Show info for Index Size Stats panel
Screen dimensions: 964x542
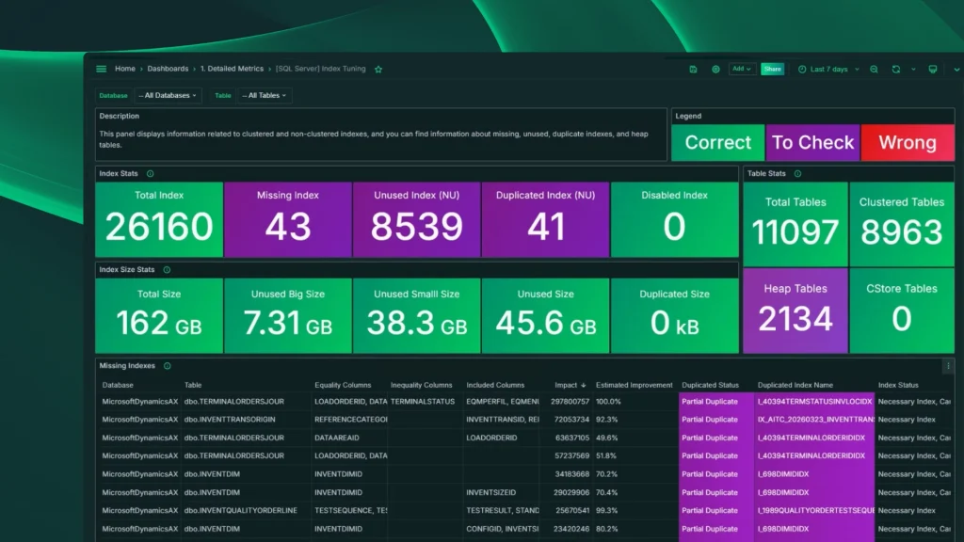pyautogui.click(x=167, y=270)
